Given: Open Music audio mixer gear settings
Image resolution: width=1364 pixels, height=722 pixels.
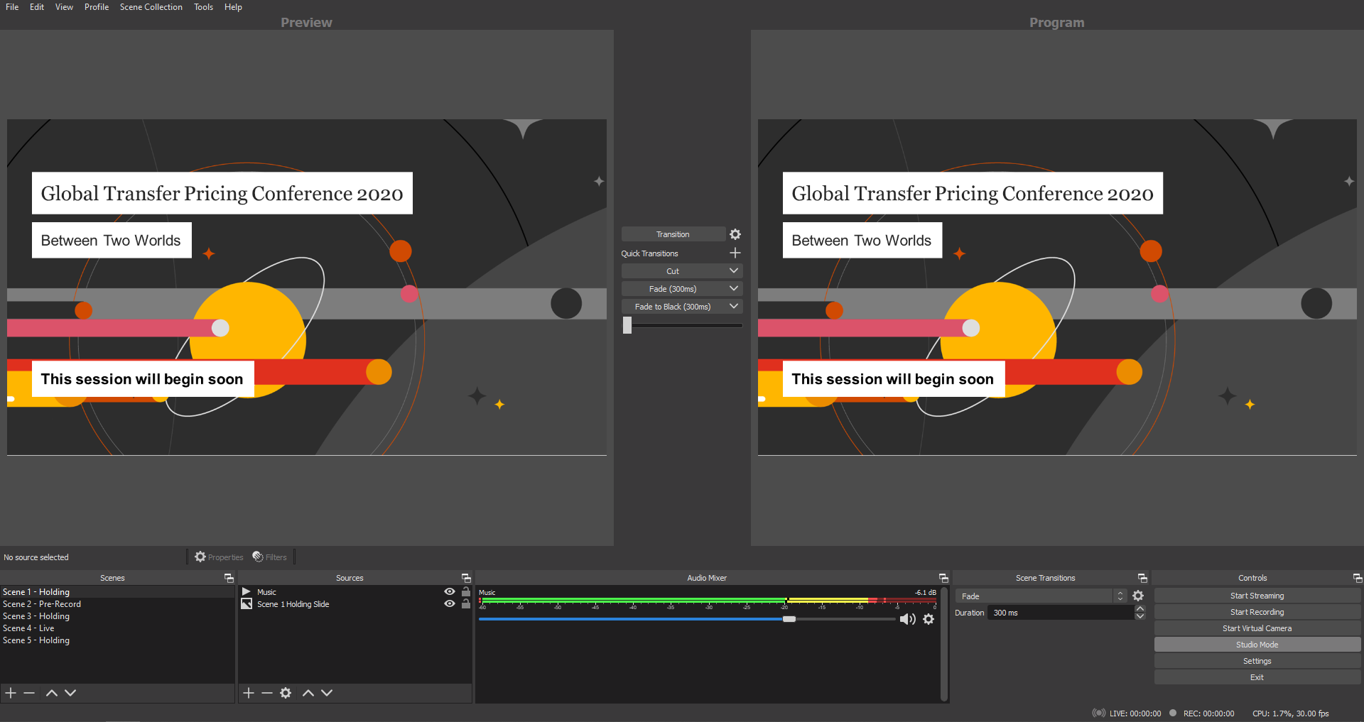Looking at the screenshot, I should pyautogui.click(x=929, y=619).
